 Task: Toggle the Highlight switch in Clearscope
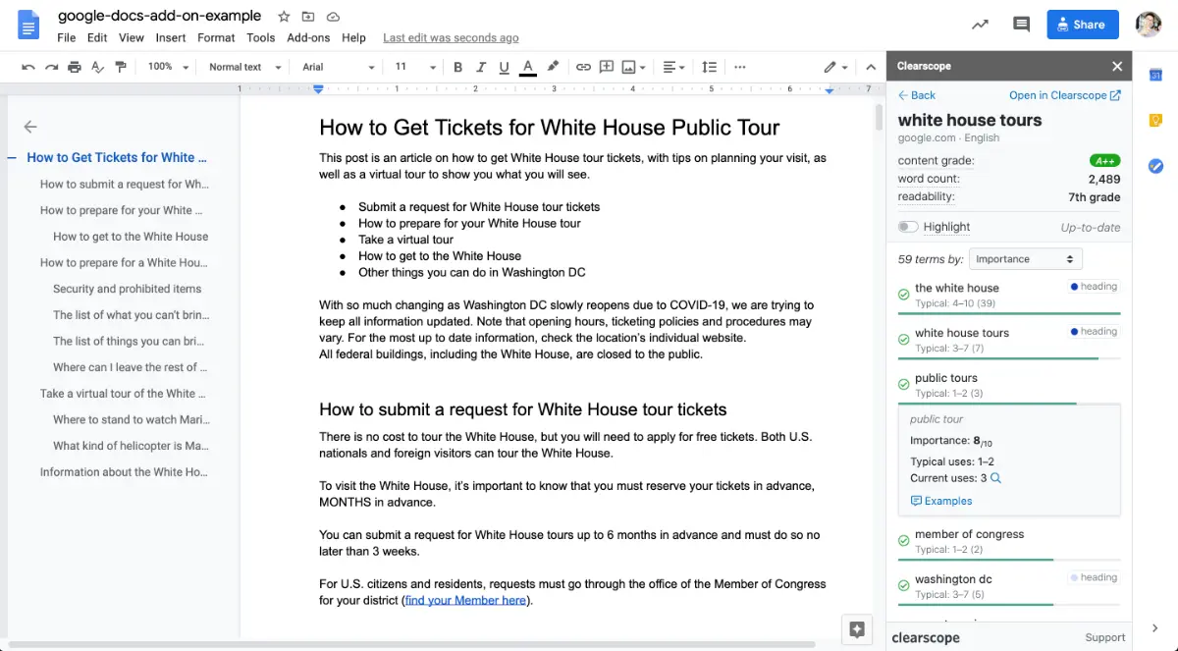coord(908,227)
